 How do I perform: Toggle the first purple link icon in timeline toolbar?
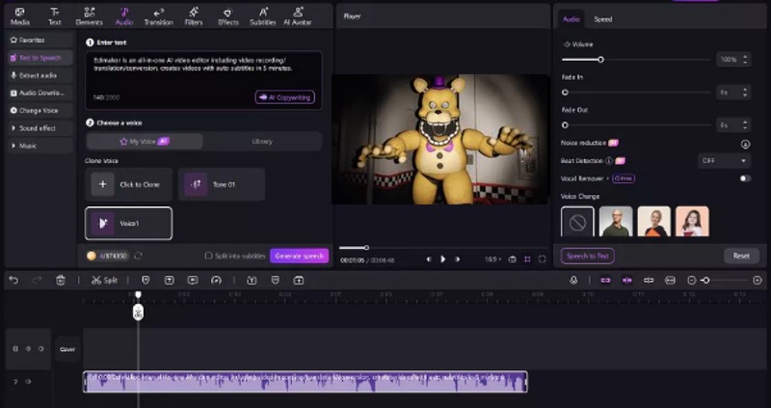coord(605,280)
